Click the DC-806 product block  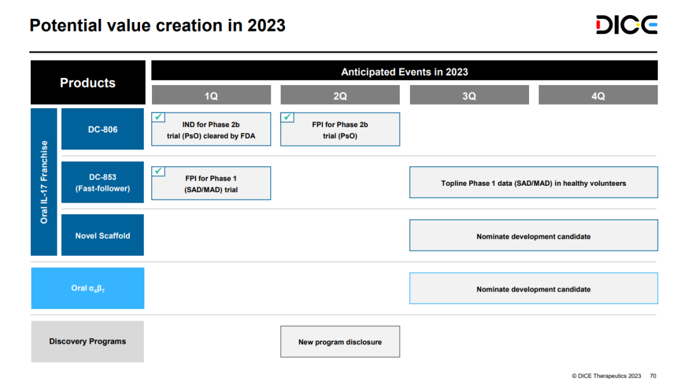click(102, 129)
